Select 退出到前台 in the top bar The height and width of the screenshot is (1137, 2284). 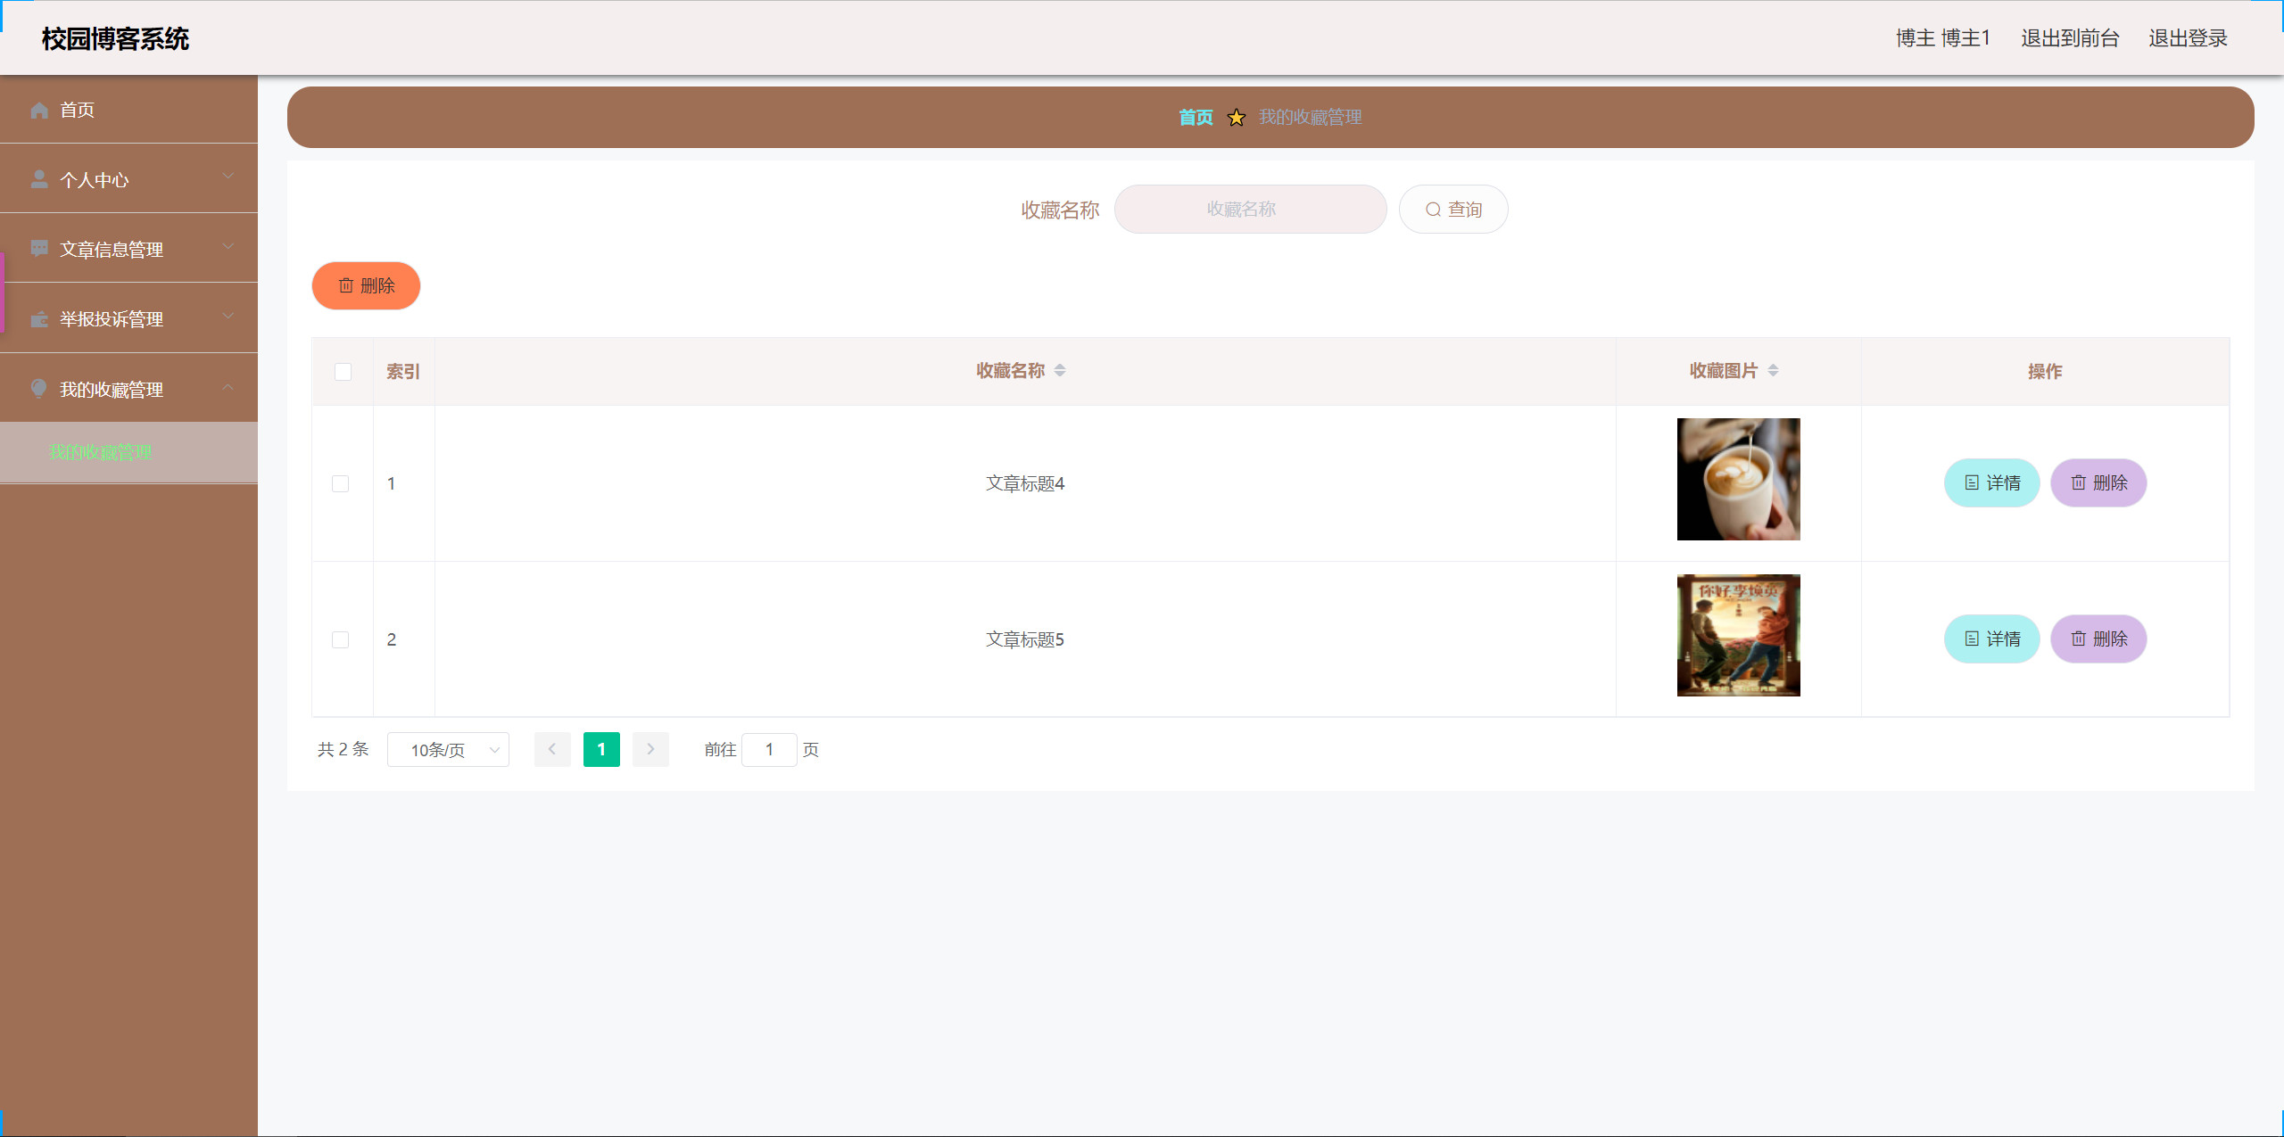click(x=2071, y=38)
